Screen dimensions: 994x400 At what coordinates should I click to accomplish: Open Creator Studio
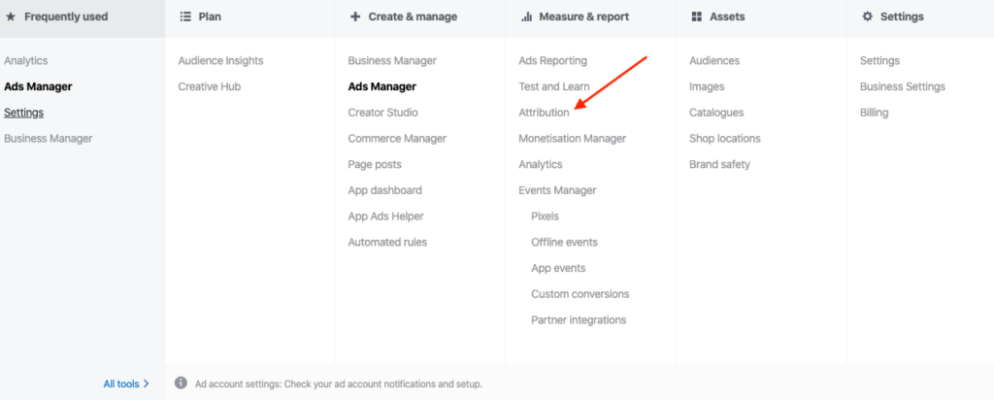point(382,113)
